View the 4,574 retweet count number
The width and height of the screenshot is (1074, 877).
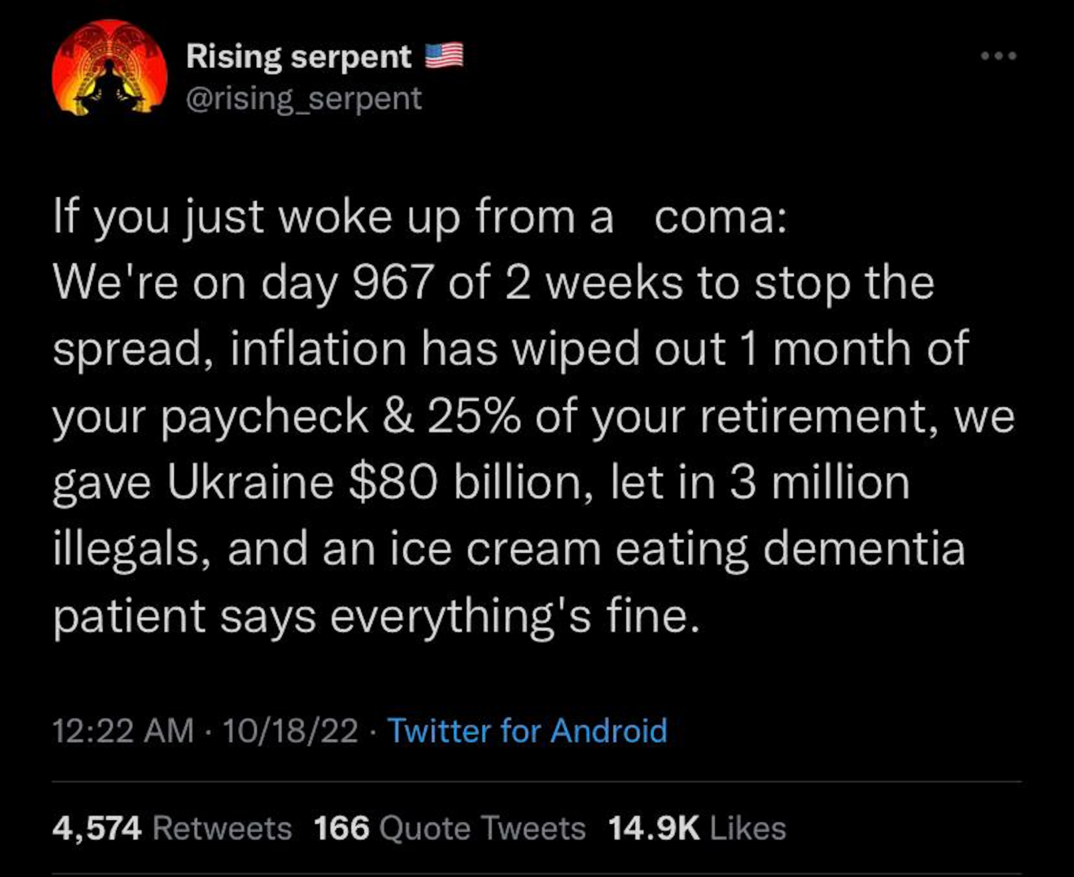(97, 829)
